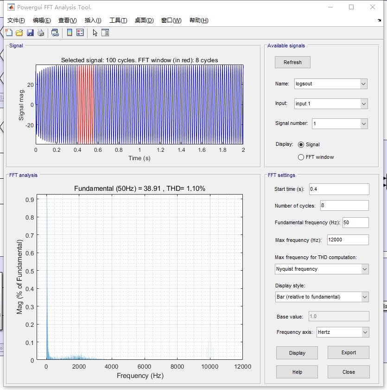Click the Fundamental frequency field
Image resolution: width=387 pixels, height=390 pixels.
click(x=355, y=222)
